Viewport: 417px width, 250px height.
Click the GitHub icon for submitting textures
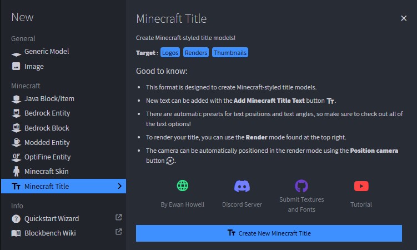tap(302, 186)
